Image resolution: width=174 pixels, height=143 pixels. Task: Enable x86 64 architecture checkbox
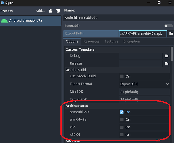point(122,135)
